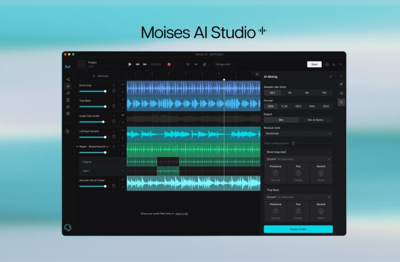The height and width of the screenshot is (262, 400).
Task: Click the select a file link
Action: coord(182,214)
